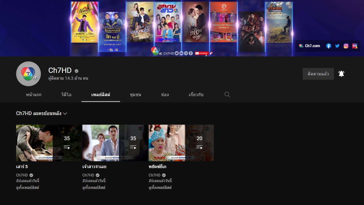Open the Instagram icon in banner
The height and width of the screenshot is (205, 364).
pyautogui.click(x=346, y=46)
